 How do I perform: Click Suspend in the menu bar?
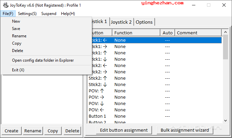49,14
